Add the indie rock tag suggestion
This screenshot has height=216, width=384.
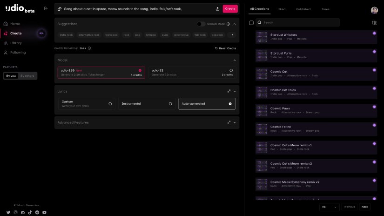(x=66, y=35)
